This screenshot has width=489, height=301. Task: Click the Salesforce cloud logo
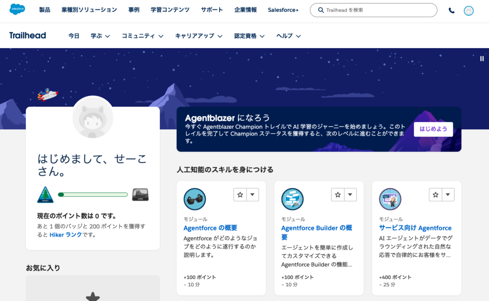coord(18,10)
